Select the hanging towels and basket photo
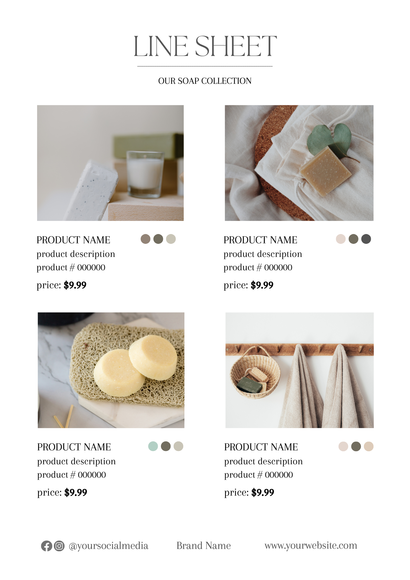The width and height of the screenshot is (410, 580). 300,370
